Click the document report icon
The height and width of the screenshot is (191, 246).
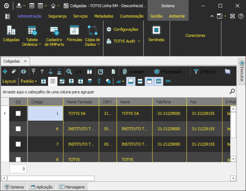point(113,71)
